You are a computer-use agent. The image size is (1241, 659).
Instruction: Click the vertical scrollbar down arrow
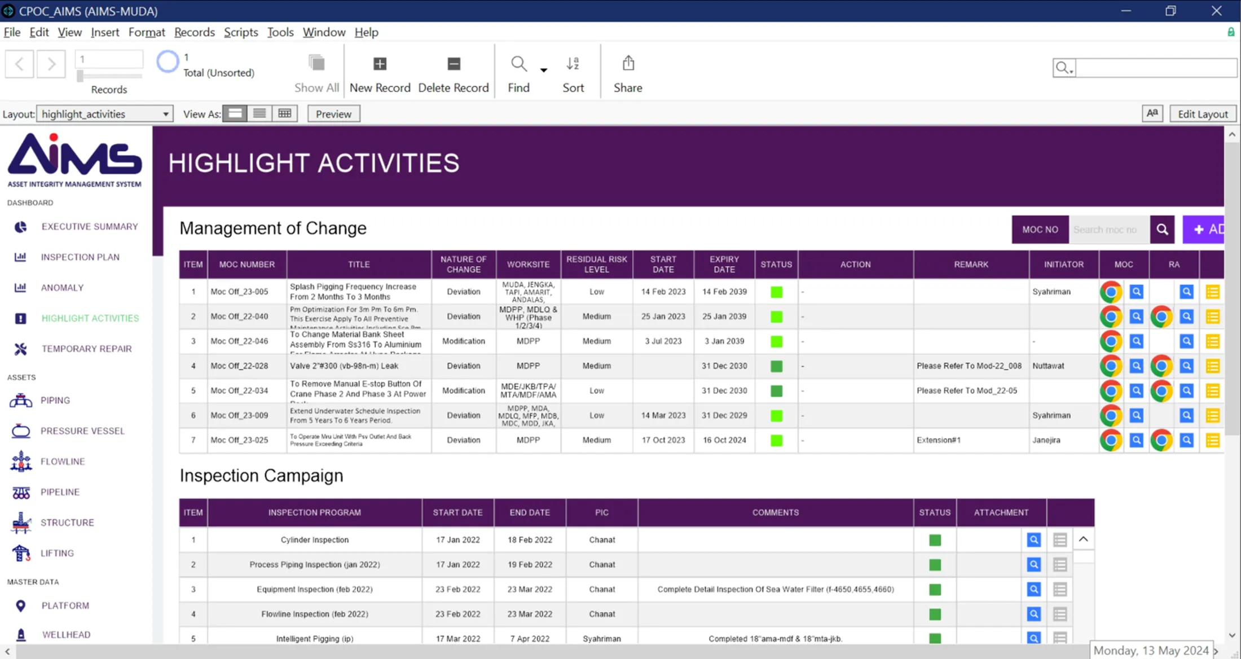click(x=1232, y=635)
